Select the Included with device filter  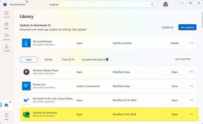pos(95,60)
